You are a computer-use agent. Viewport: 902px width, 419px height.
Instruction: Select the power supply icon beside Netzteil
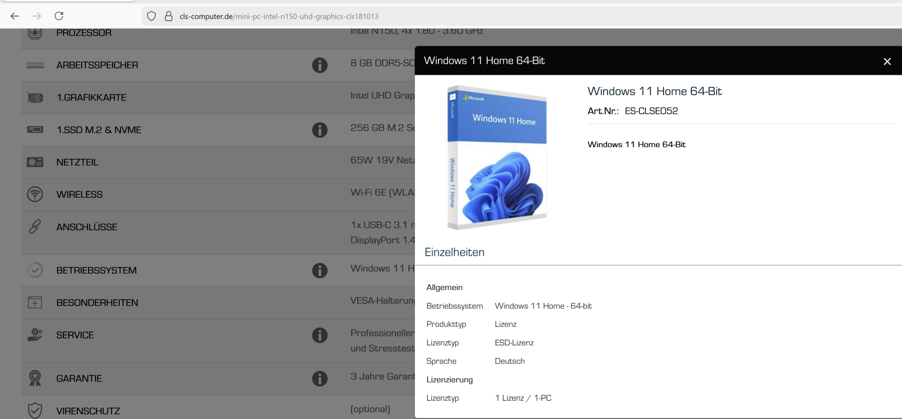(x=35, y=162)
